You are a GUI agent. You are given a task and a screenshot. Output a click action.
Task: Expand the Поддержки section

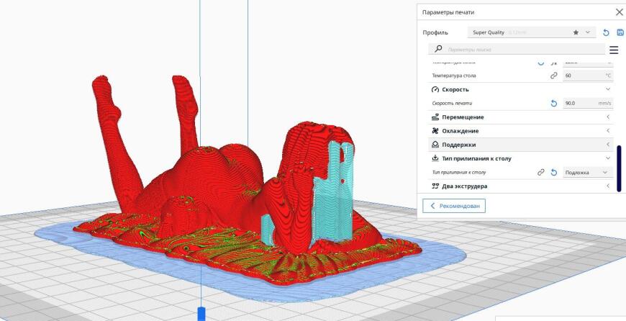pyautogui.click(x=608, y=145)
